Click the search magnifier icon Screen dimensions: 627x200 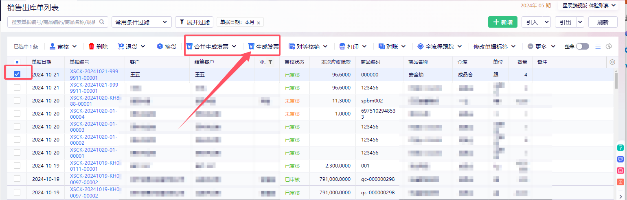pyautogui.click(x=102, y=22)
